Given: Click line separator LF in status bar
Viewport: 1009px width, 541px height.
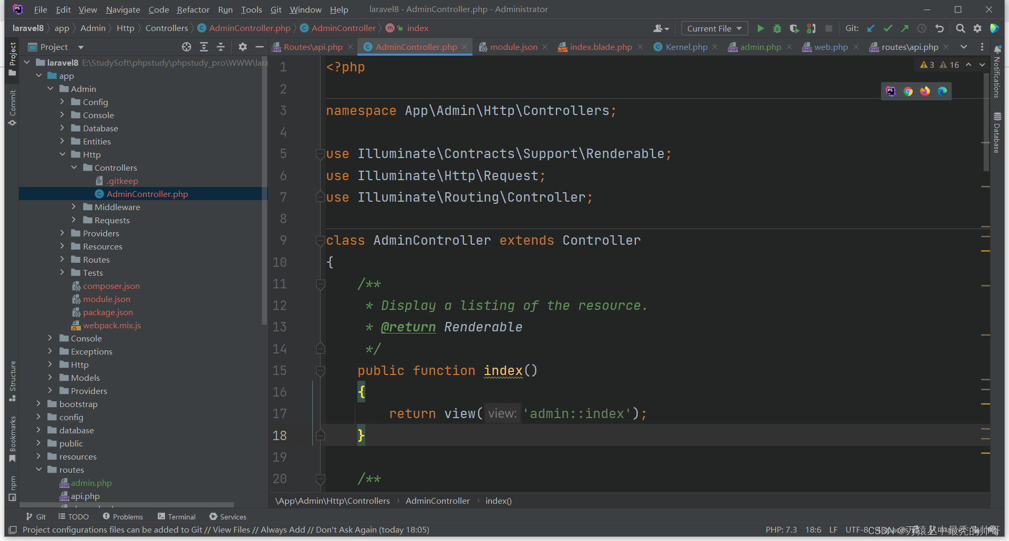Looking at the screenshot, I should coord(833,529).
